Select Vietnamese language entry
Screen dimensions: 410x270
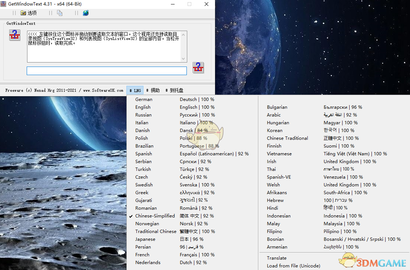click(334, 154)
